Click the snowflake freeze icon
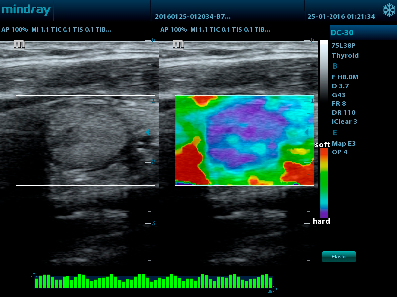The image size is (397, 297). coord(388,10)
